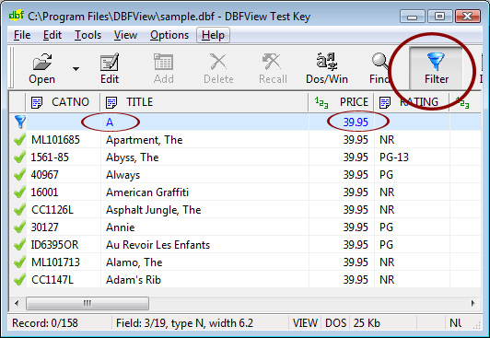Viewport: 490px width, 338px height.
Task: Click the TITLE filter field containing A
Action: pos(204,122)
